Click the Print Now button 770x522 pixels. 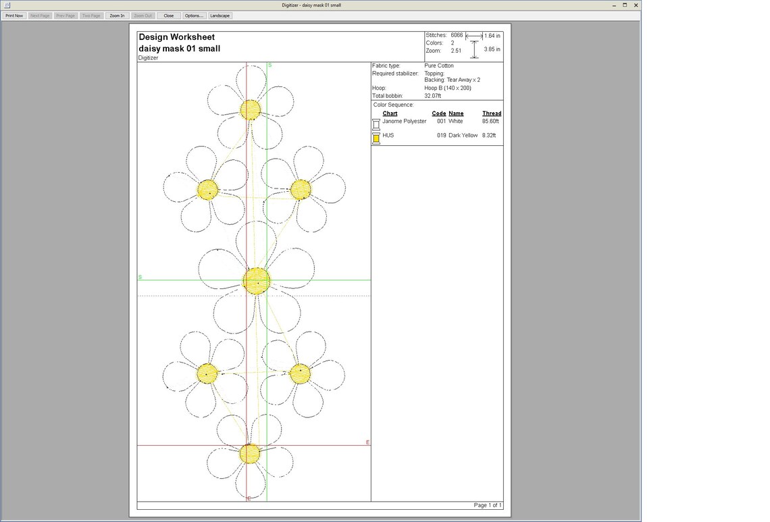point(14,16)
